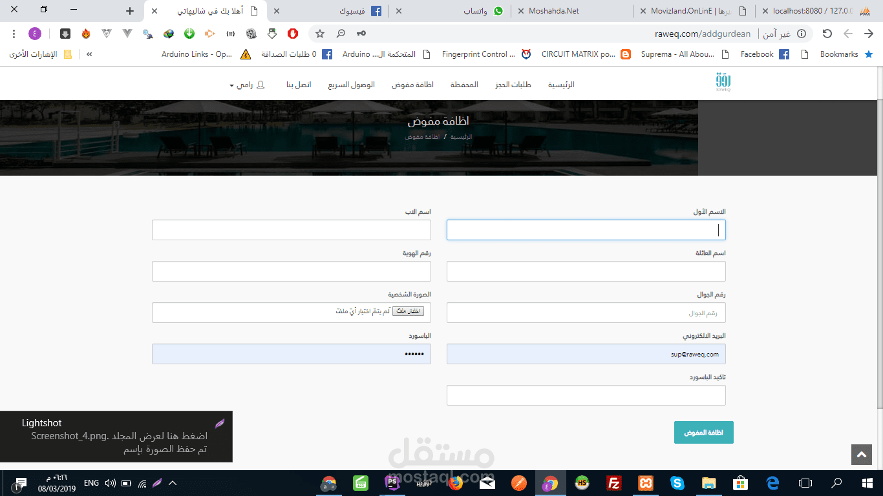Open Skype from the taskbar

coord(677,483)
